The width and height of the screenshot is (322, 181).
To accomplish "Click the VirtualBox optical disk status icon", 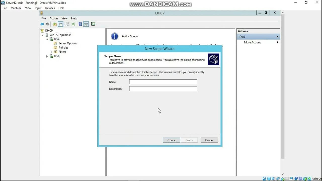I will 269,179.
